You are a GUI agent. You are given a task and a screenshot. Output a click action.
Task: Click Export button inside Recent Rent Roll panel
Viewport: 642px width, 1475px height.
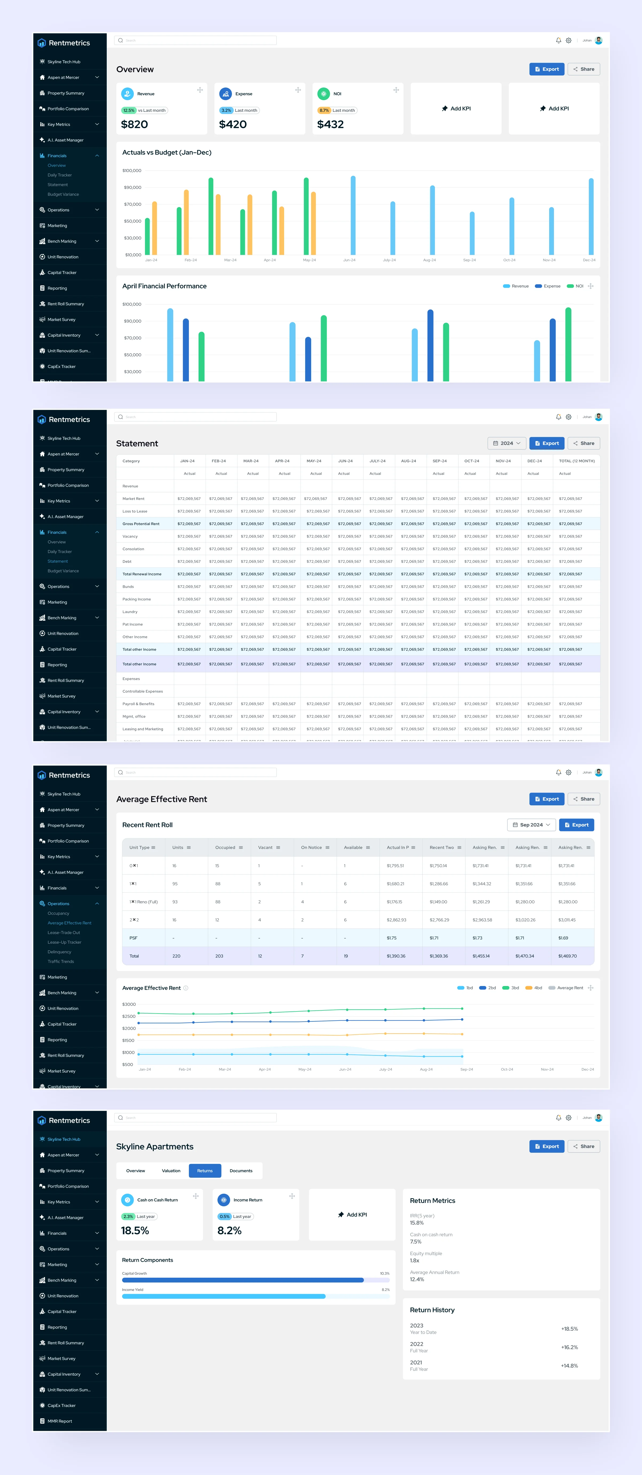coord(576,825)
